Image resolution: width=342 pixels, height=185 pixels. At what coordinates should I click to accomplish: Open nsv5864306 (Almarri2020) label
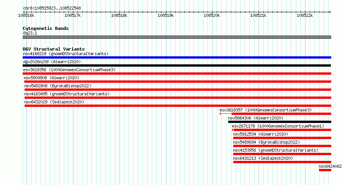256,118
